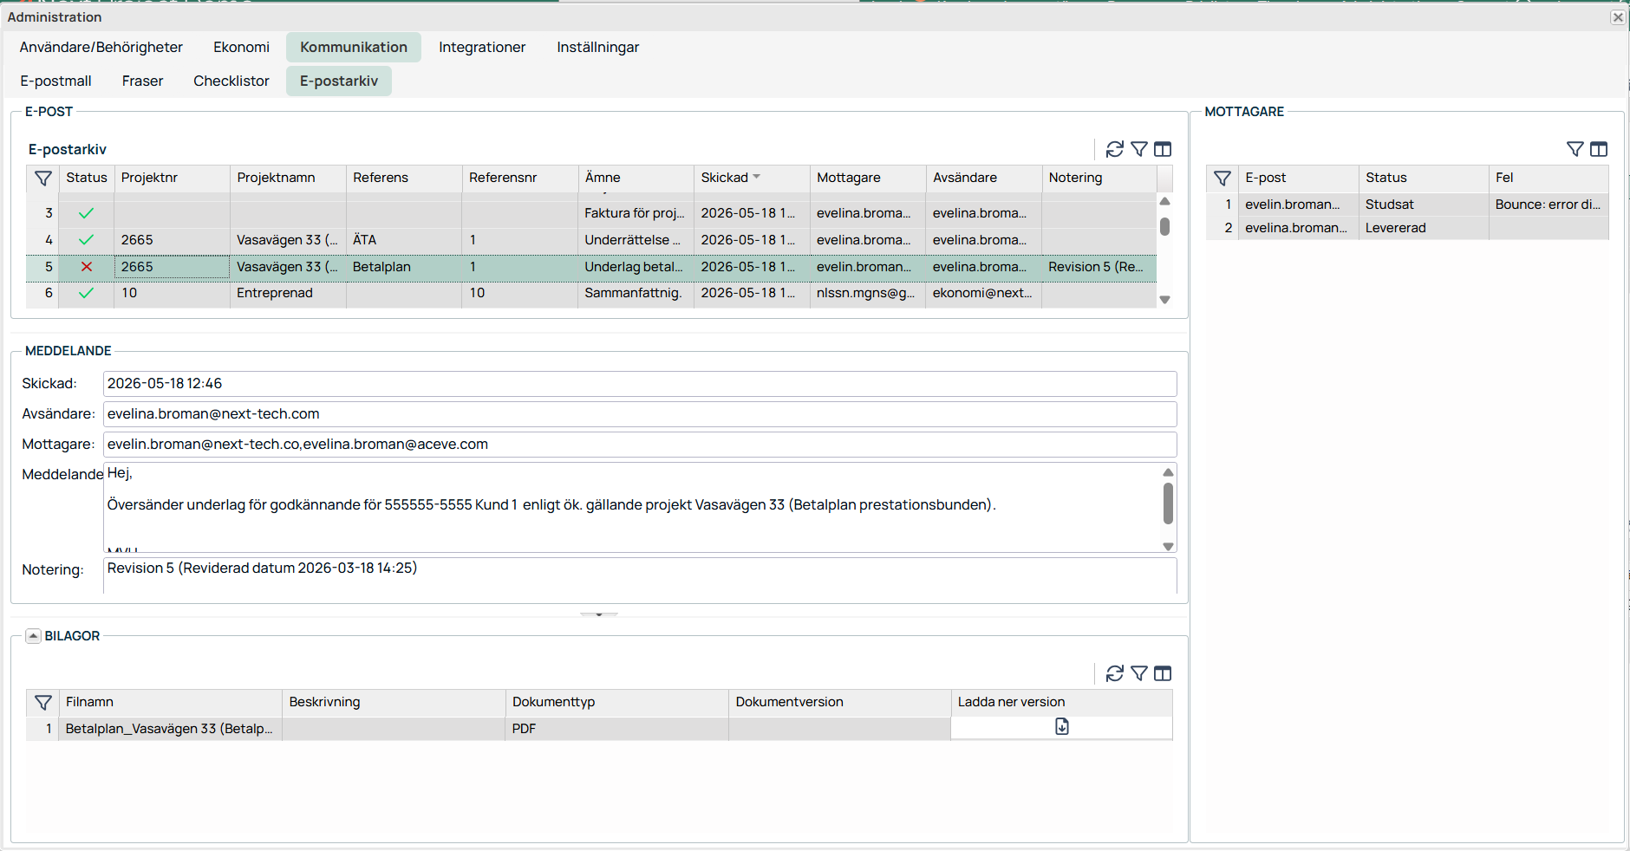Open column chooser for E-postarkiv grid

[1163, 149]
